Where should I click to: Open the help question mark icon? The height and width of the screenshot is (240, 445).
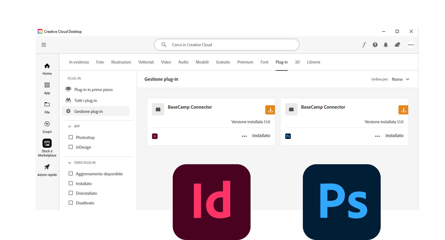point(375,45)
